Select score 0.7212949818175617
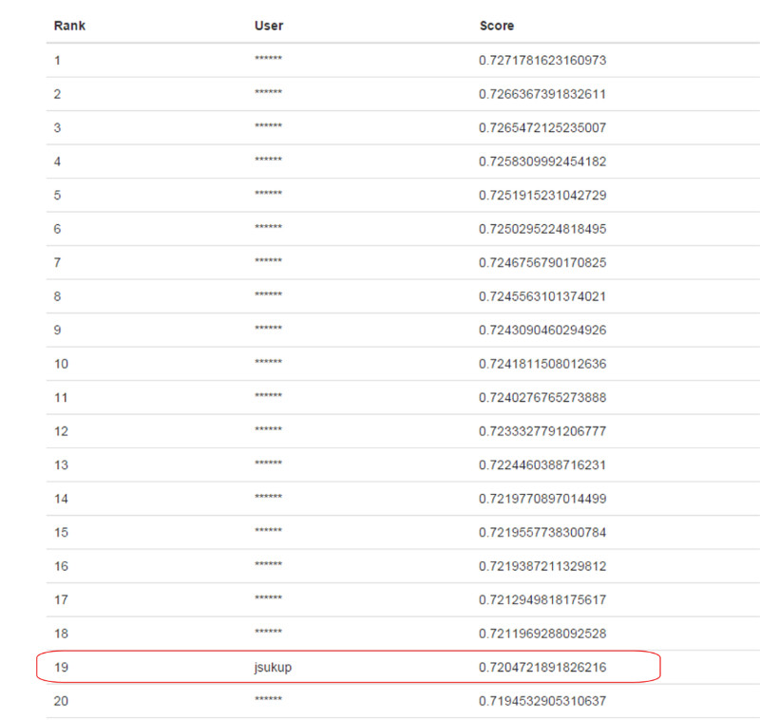Viewport: 760px width, 720px height. pos(542,599)
